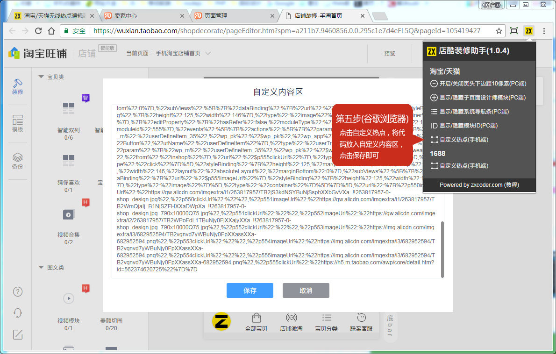556x354 pixels.
Task: Click the 淘宝旺铺 logo
Action: 37,53
